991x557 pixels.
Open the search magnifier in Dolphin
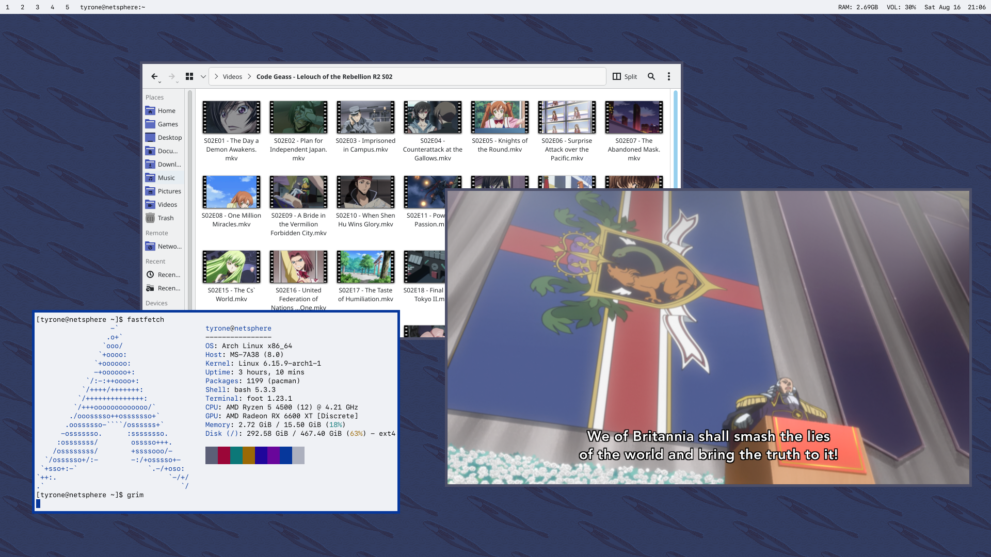click(x=651, y=76)
